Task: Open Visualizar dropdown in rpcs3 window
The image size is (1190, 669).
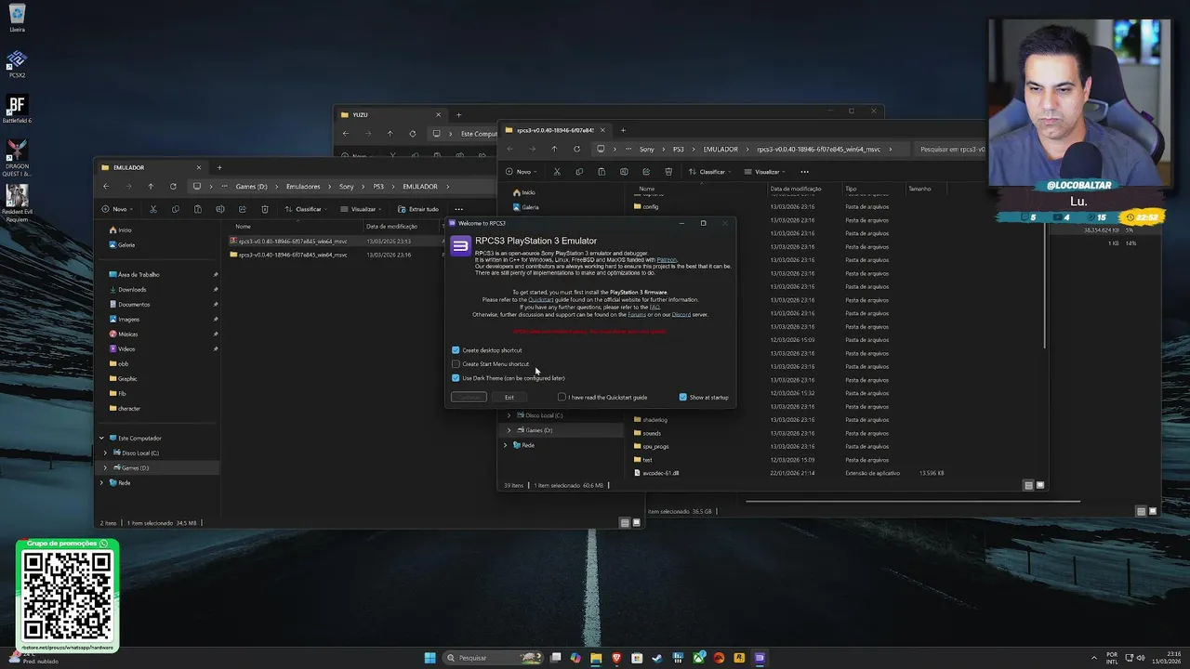Action: 766,172
